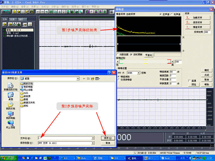Toggle the 实时更新 live update checkbox
Screen dimensions: 215x161
point(131,55)
